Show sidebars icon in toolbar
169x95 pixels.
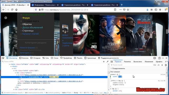click(156, 10)
